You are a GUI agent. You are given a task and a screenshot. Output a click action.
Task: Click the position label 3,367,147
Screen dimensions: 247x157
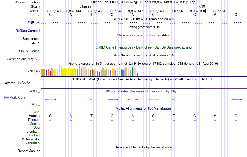(x=135, y=11)
